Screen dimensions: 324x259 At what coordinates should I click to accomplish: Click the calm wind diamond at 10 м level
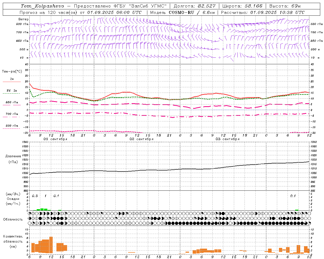click(x=219, y=58)
